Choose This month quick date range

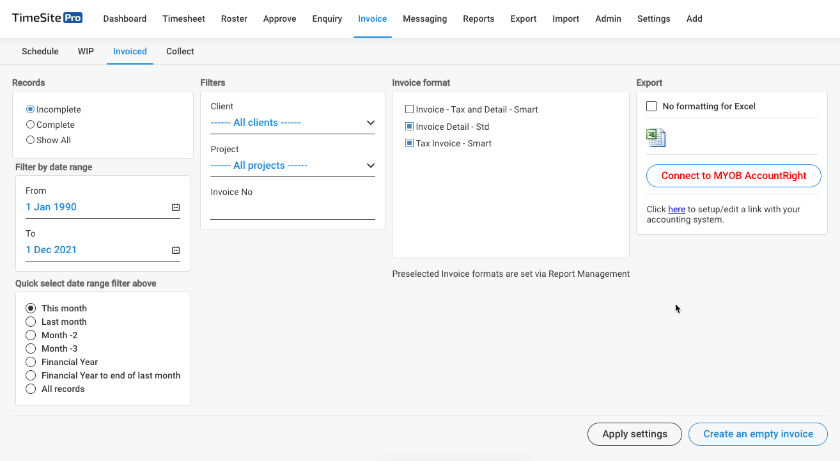click(31, 308)
